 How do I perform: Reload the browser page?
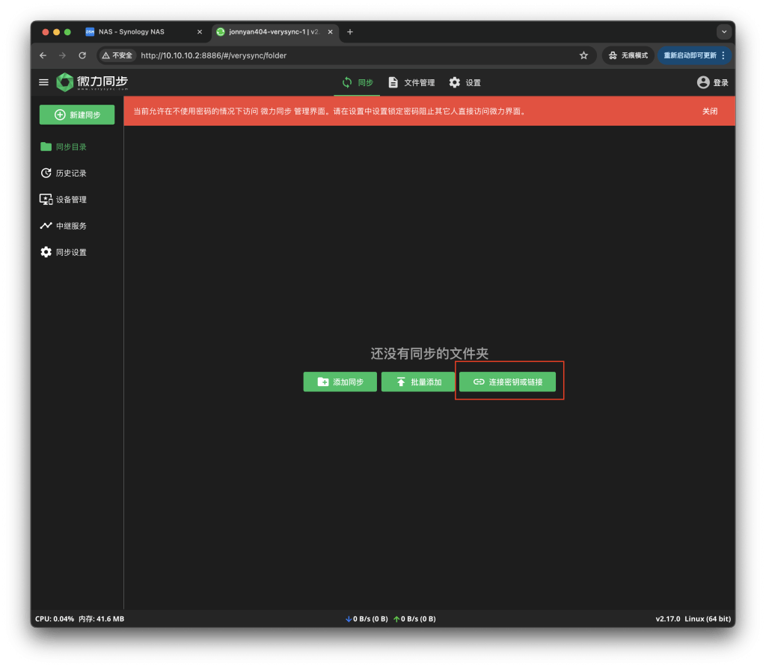pos(82,55)
